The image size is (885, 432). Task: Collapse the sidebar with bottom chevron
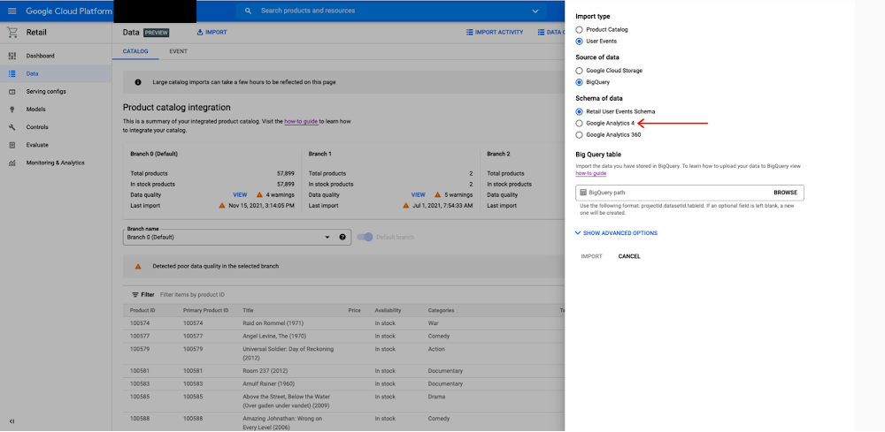click(12, 421)
